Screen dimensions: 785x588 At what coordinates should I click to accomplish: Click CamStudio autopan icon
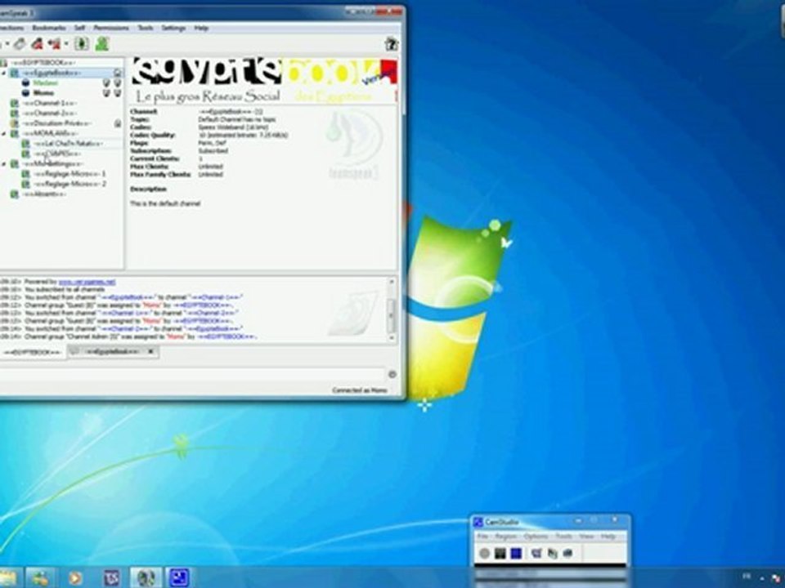click(x=567, y=554)
